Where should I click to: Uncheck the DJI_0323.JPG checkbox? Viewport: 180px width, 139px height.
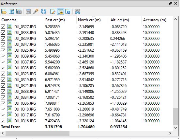pos(3,74)
